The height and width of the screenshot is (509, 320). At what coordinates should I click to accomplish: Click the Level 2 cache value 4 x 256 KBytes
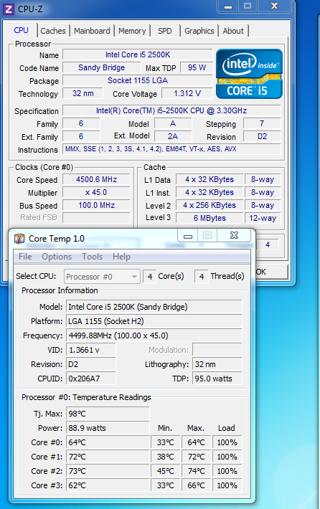tap(210, 206)
